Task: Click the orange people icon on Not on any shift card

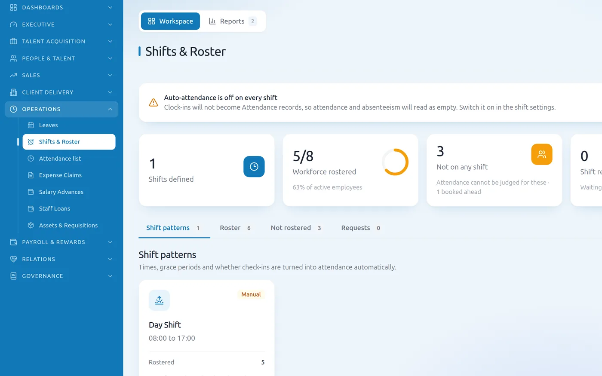Action: coord(542,154)
